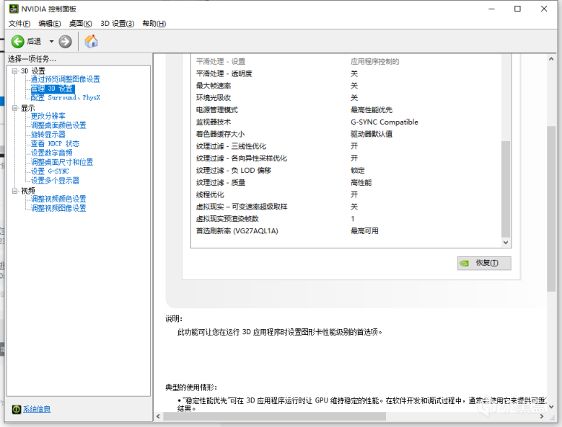This screenshot has height=427, width=562.
Task: Maximize the NVIDIA control panel window
Action: [517, 9]
